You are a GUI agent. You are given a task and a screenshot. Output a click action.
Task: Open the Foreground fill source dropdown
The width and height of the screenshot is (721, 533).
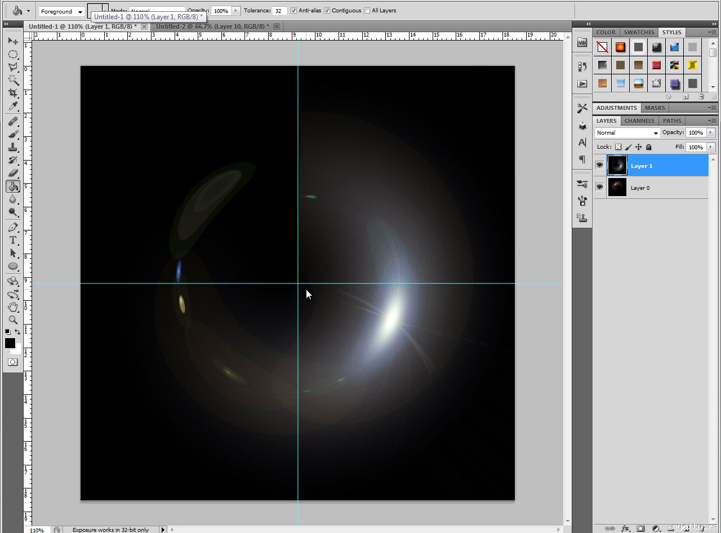point(61,11)
